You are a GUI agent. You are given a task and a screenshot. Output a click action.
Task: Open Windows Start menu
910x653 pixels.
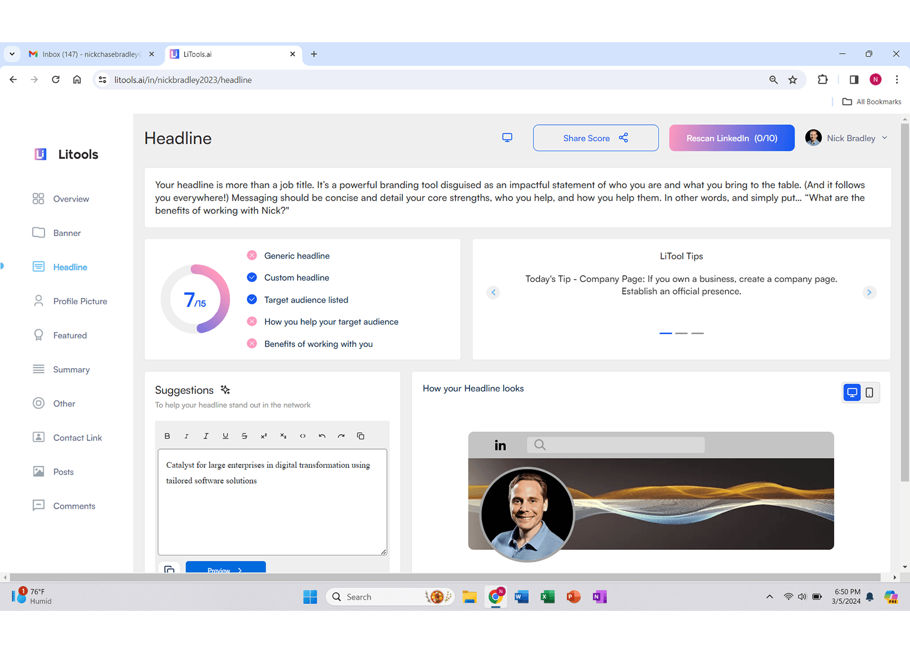(310, 597)
